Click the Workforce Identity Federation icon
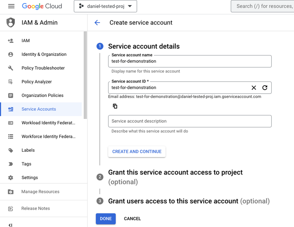The image size is (294, 227). pyautogui.click(x=11, y=136)
